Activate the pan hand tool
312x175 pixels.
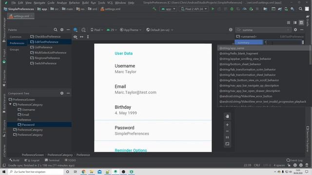point(227,117)
